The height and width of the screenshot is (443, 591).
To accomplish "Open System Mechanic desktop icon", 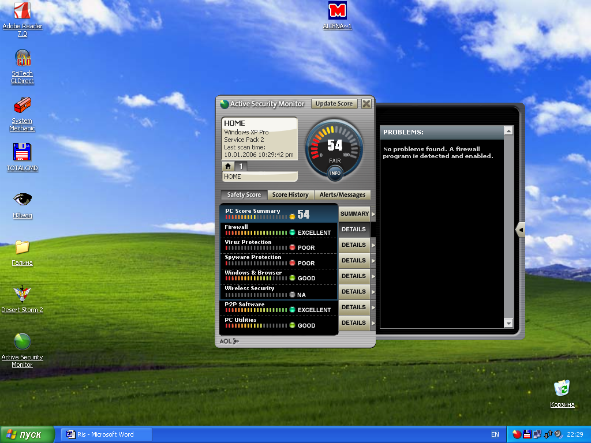I will [23, 114].
